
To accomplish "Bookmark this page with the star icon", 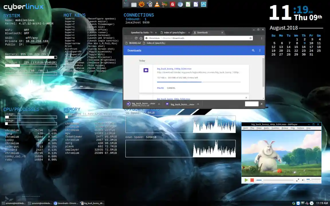I will tap(250, 38).
